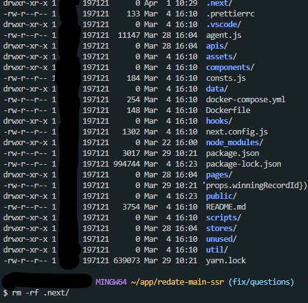Click the public/ directory name
Screen dimensions: 308x303
pos(221,196)
